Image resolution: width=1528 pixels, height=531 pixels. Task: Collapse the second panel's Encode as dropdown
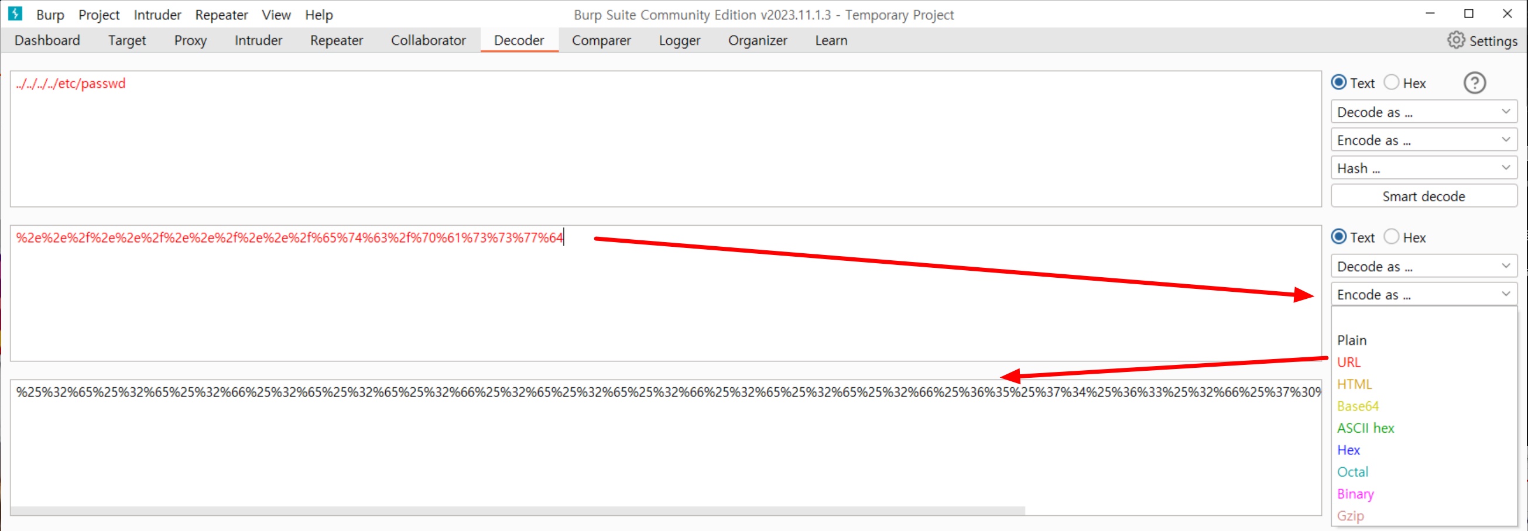[1424, 295]
